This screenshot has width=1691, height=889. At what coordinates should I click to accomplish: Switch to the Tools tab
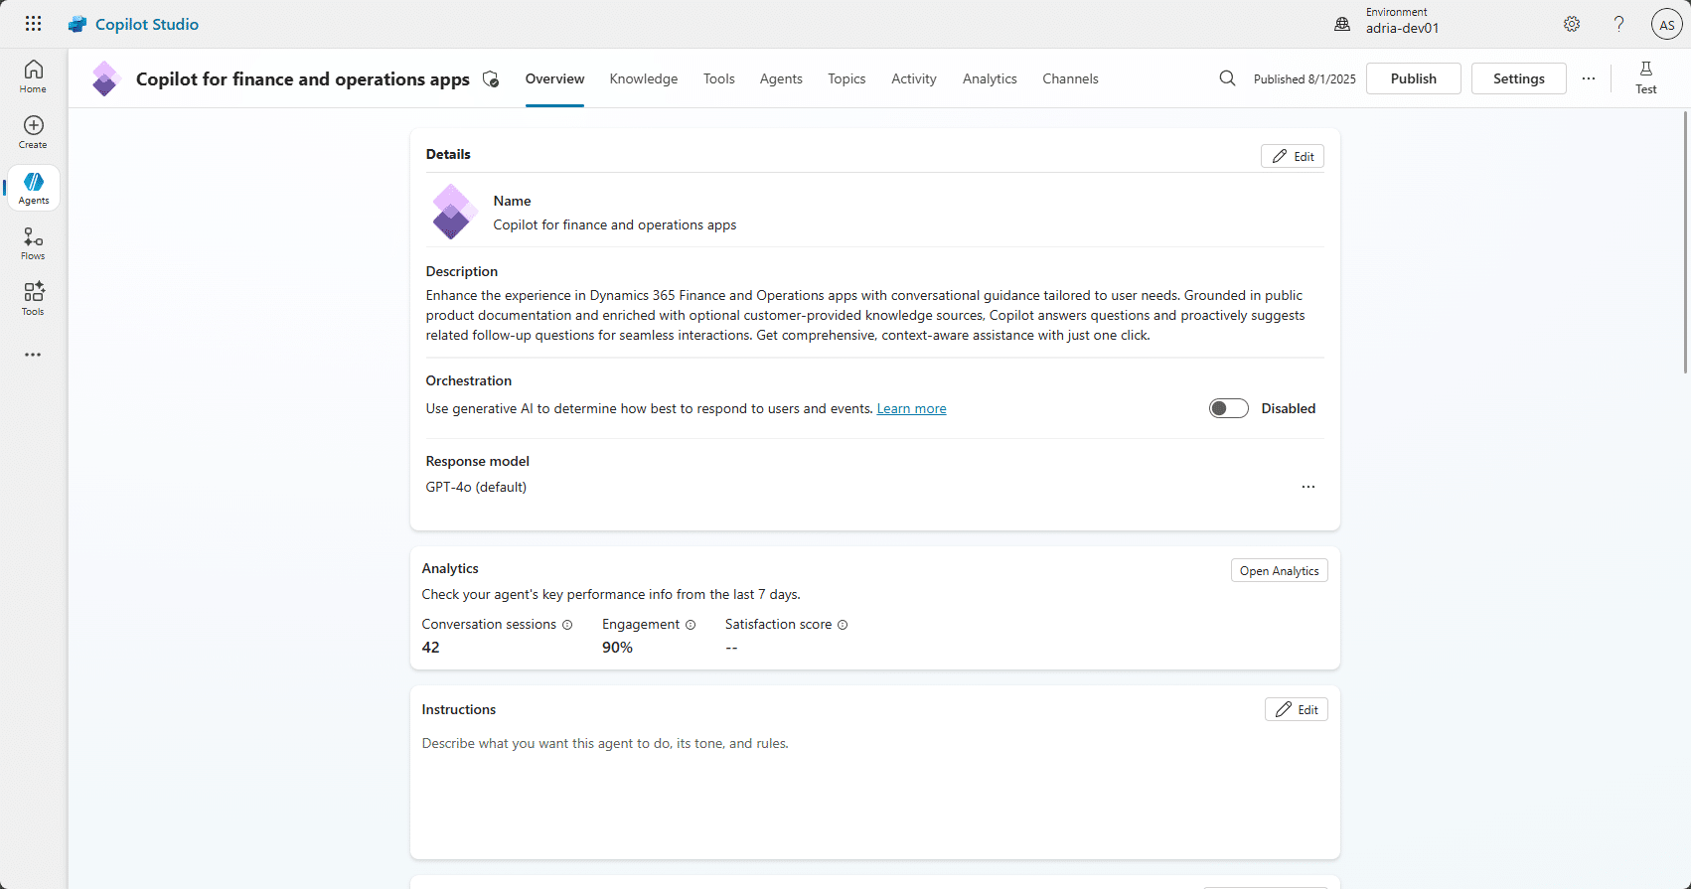[719, 78]
